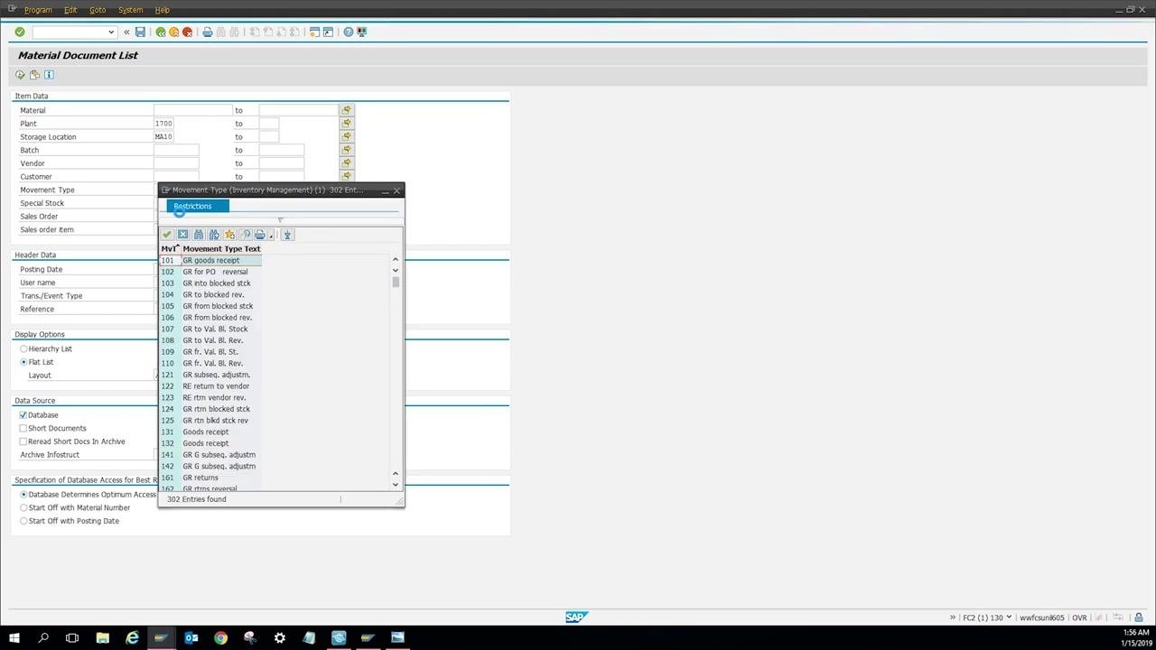Image resolution: width=1156 pixels, height=650 pixels.
Task: Click the Execute clock icon under the title
Action: [20, 75]
